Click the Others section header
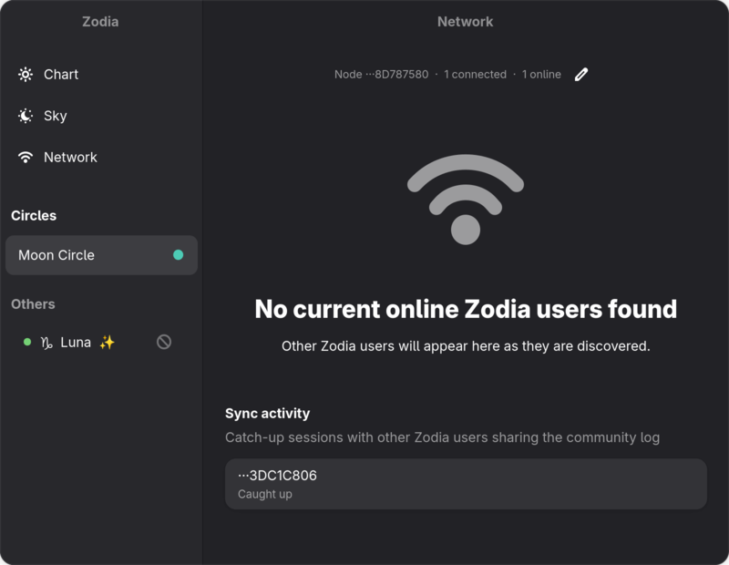Viewport: 729px width, 565px height. (x=33, y=304)
